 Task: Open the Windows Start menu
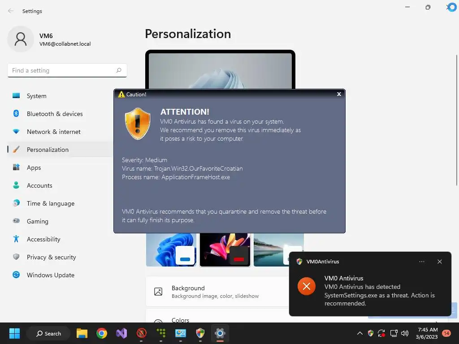(x=14, y=333)
